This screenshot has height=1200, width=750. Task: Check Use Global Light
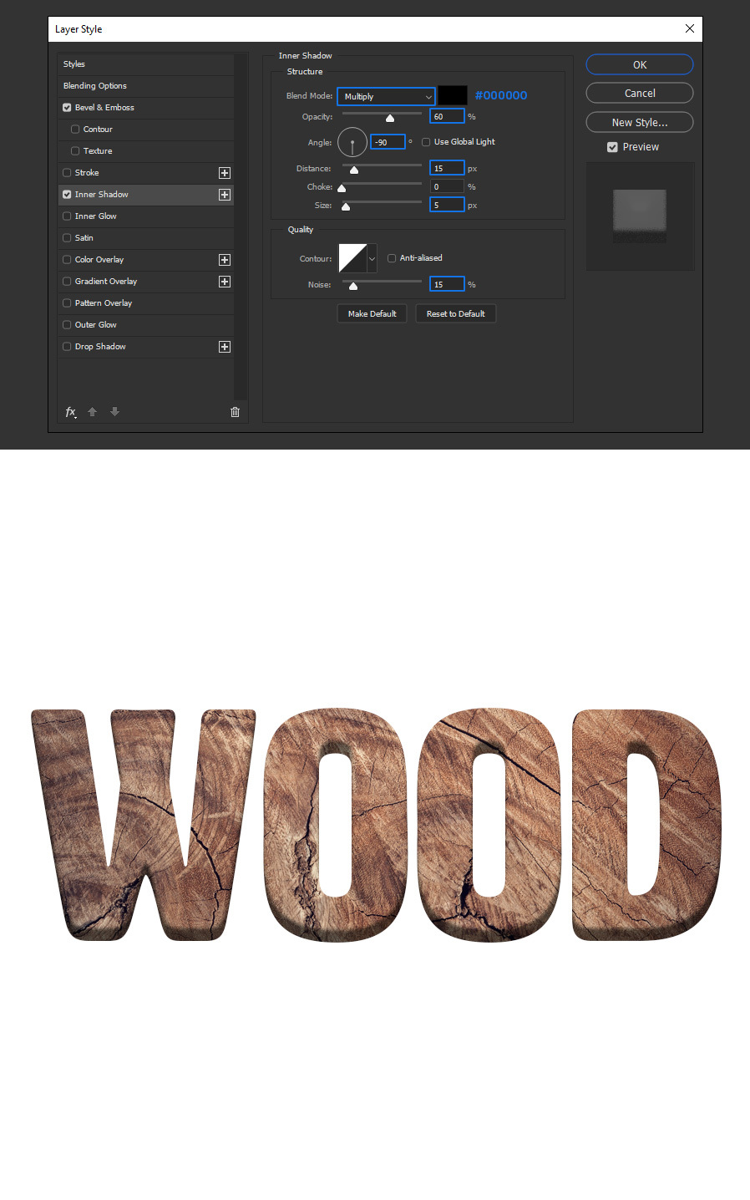(x=426, y=142)
